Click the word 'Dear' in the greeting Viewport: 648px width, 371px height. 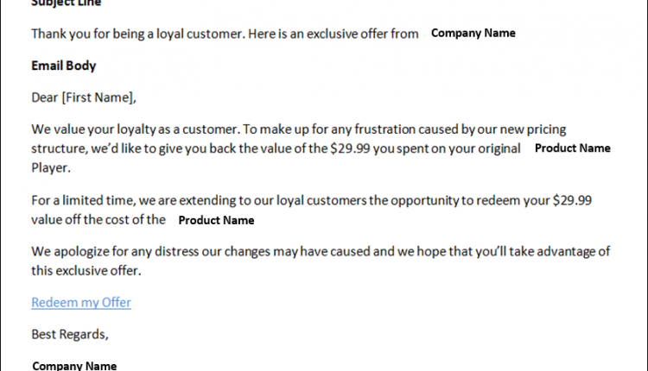coord(45,97)
